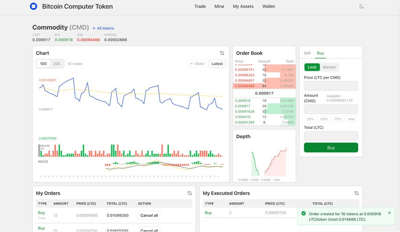The image size is (400, 232).
Task: Click the Depth chart graph
Action: pyautogui.click(x=264, y=162)
